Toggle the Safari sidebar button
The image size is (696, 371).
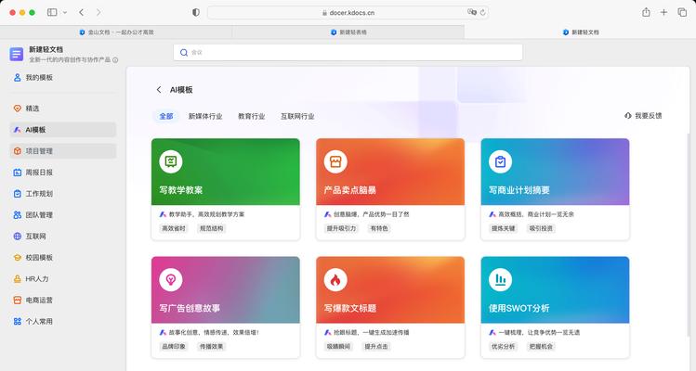click(52, 12)
